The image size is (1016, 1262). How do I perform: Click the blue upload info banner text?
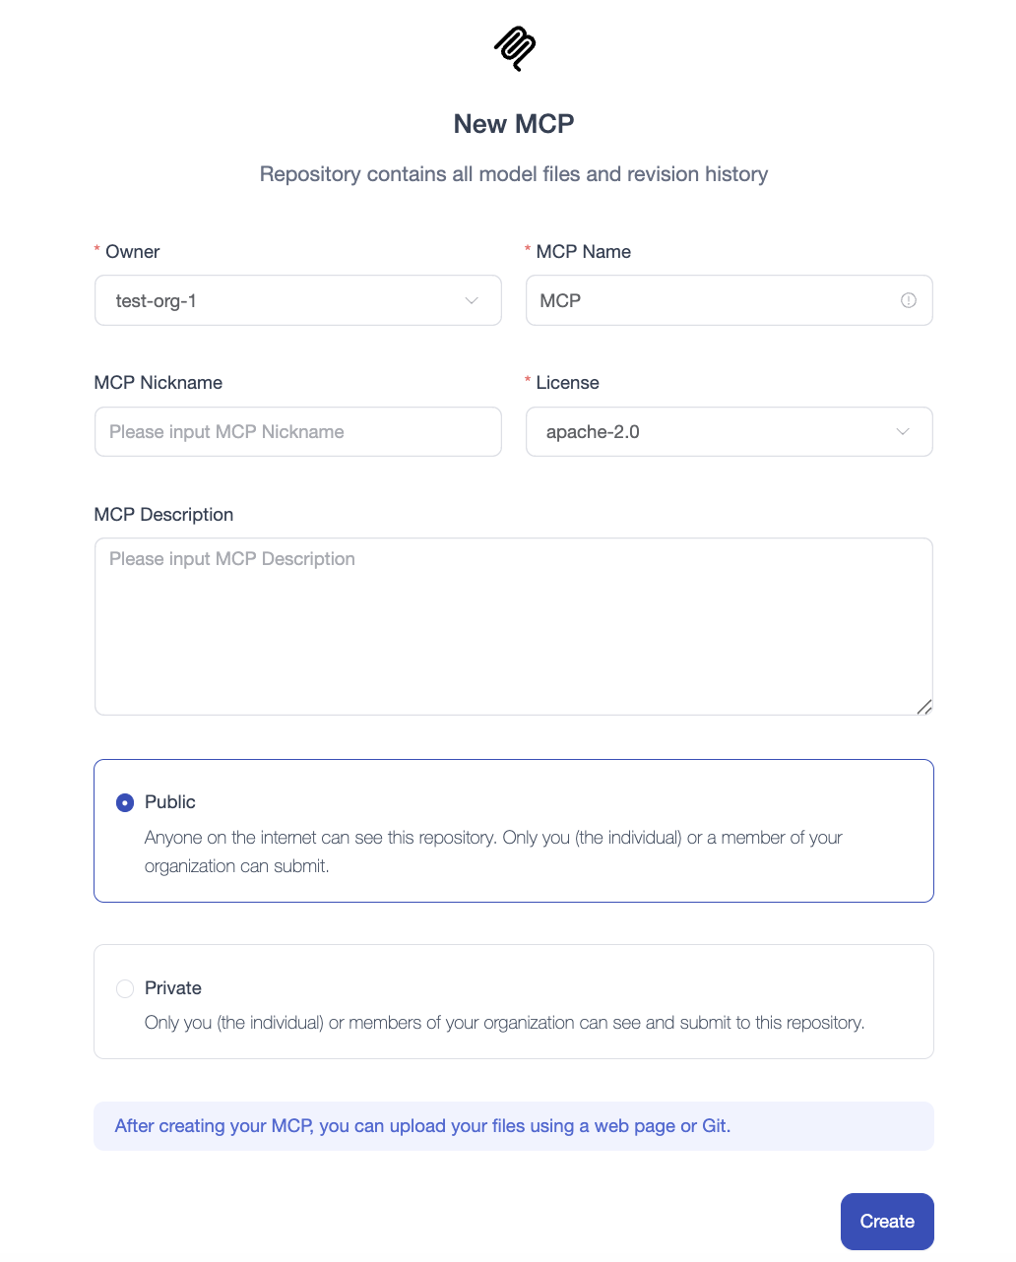[x=422, y=1126]
